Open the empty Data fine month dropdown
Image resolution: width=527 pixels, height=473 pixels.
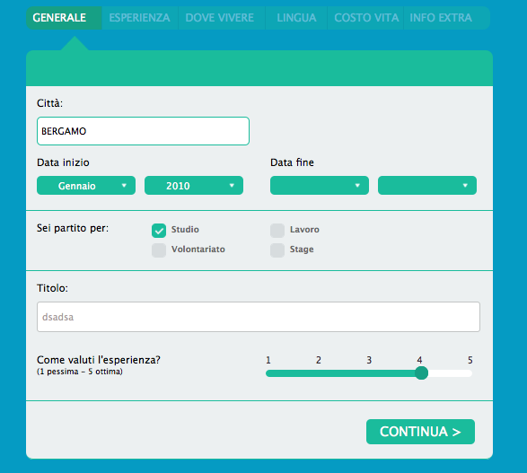[x=320, y=186]
